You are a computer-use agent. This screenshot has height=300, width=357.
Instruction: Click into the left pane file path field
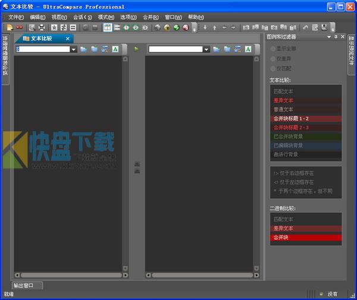(43, 50)
